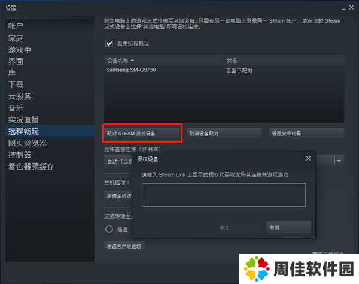Click the 高级客户端选项 button
The height and width of the screenshot is (284, 359).
coord(124,246)
